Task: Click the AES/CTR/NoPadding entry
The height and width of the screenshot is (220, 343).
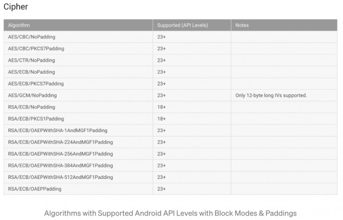Action: tap(31, 61)
